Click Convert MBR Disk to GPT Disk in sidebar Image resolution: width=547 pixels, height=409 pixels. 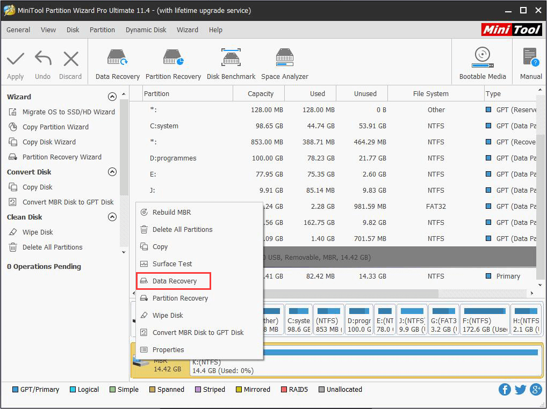point(68,202)
